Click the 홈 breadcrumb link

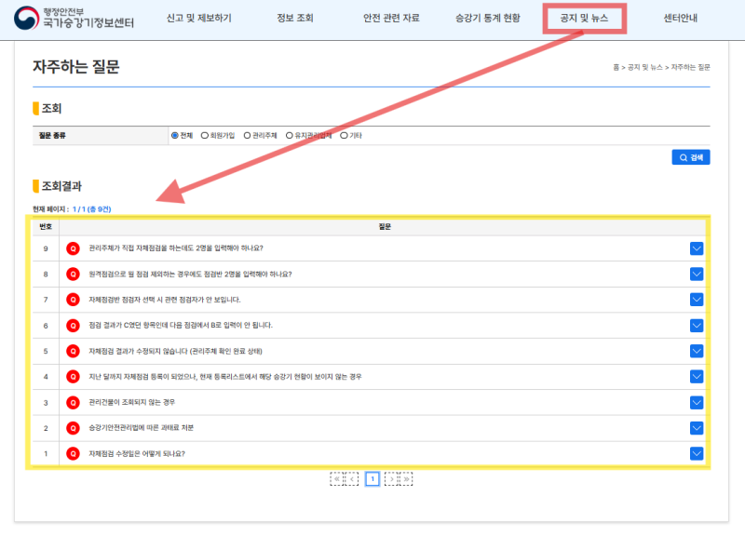tap(616, 67)
